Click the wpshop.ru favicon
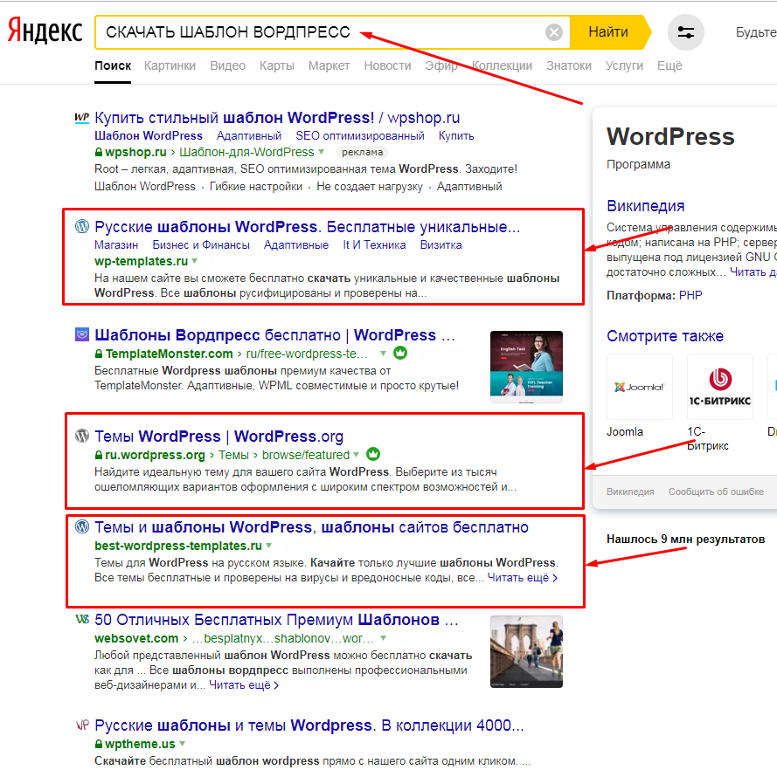 coord(82,118)
